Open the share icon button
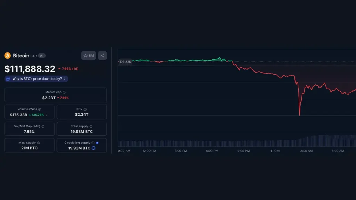Image resolution: width=356 pixels, height=200 pixels. point(102,56)
